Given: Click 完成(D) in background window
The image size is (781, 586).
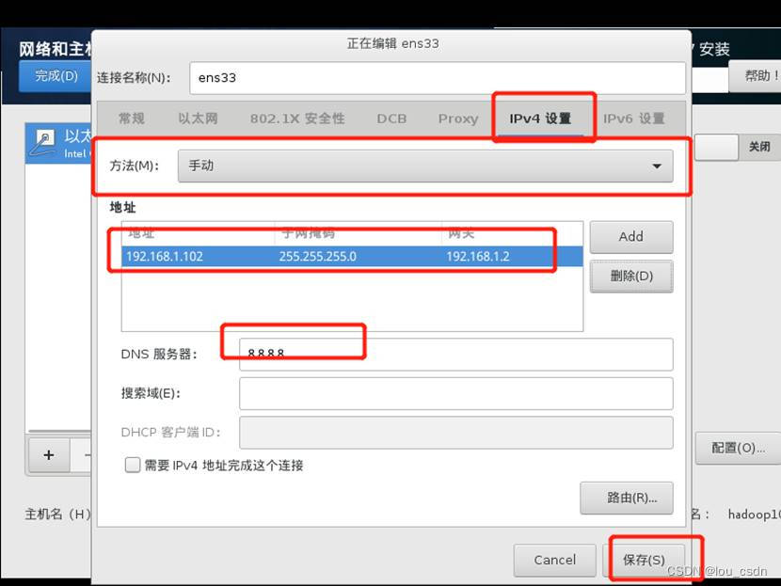Looking at the screenshot, I should point(56,76).
